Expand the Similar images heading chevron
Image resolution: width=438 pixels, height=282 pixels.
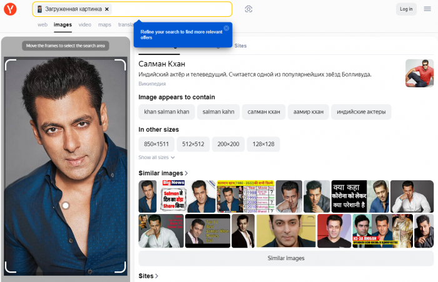(186, 173)
